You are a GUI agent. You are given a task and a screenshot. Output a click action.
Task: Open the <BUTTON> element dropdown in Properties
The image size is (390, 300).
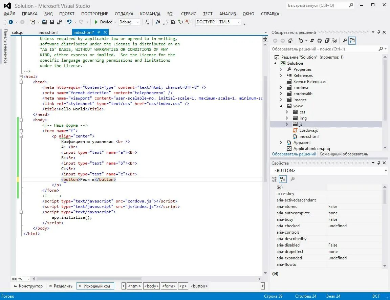pyautogui.click(x=386, y=171)
